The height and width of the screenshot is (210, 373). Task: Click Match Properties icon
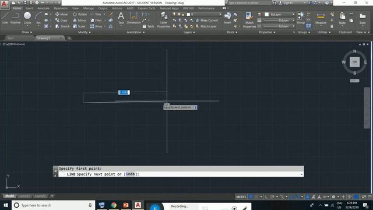(x=249, y=20)
